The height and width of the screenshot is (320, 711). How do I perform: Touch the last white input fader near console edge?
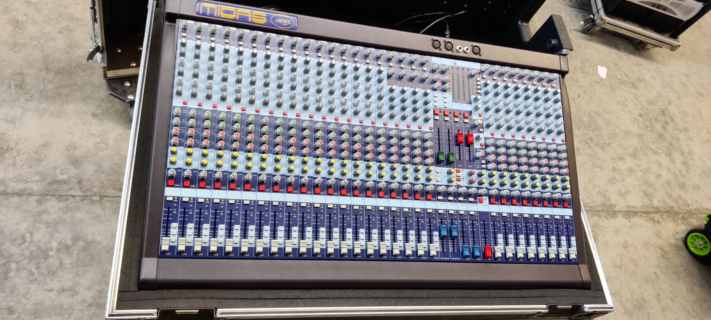pos(573,254)
